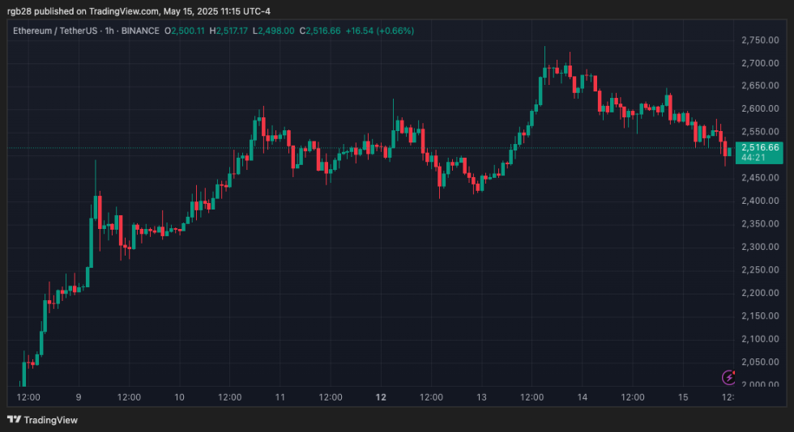Click the bold 12 date on time axis

coord(381,397)
